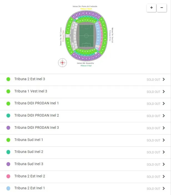Click SOLD OUT label for Tribuna 1 Vest Inel 3

click(154, 92)
